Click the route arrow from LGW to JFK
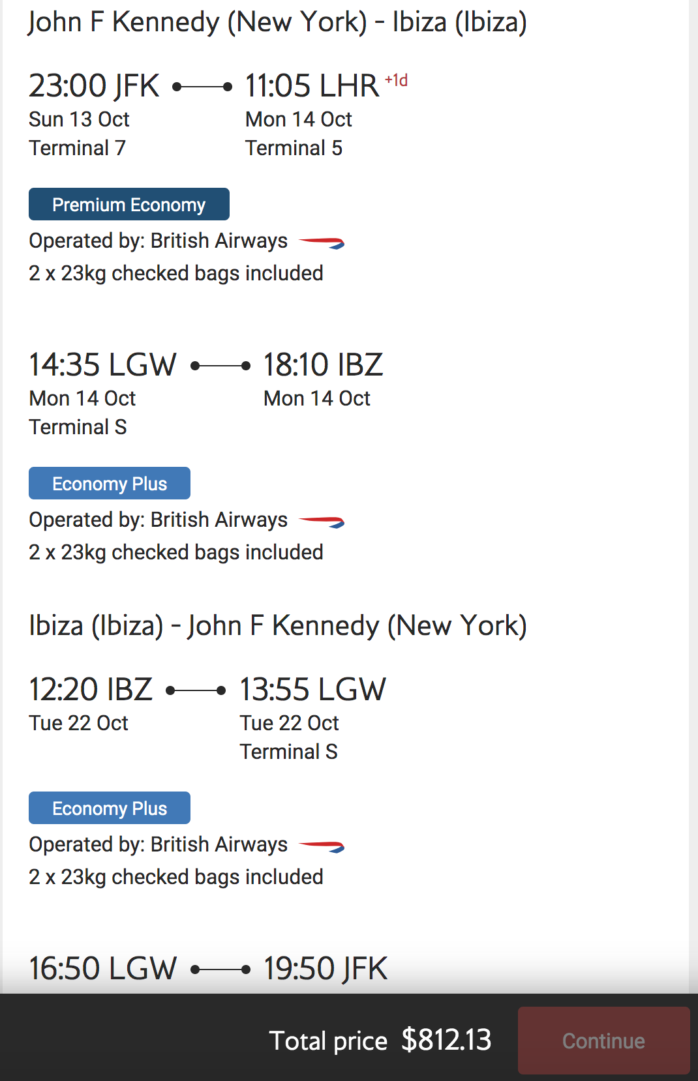698x1081 pixels. click(x=220, y=970)
